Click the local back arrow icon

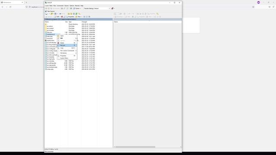tap(60, 14)
